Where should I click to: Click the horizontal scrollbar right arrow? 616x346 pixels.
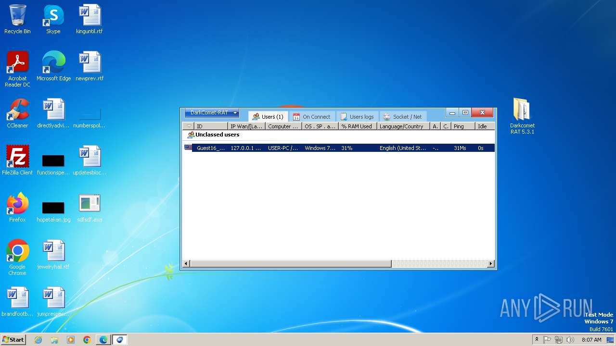(491, 264)
